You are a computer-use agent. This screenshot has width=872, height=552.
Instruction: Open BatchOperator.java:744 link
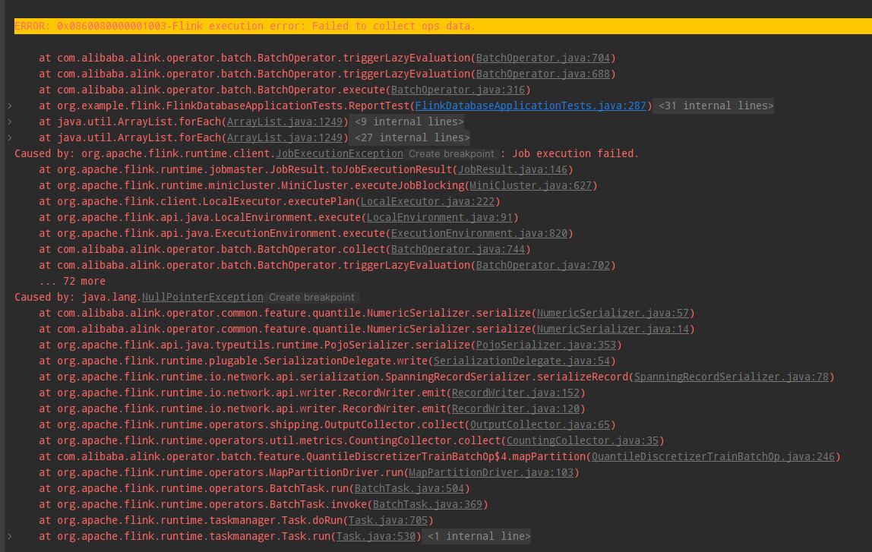[458, 250]
